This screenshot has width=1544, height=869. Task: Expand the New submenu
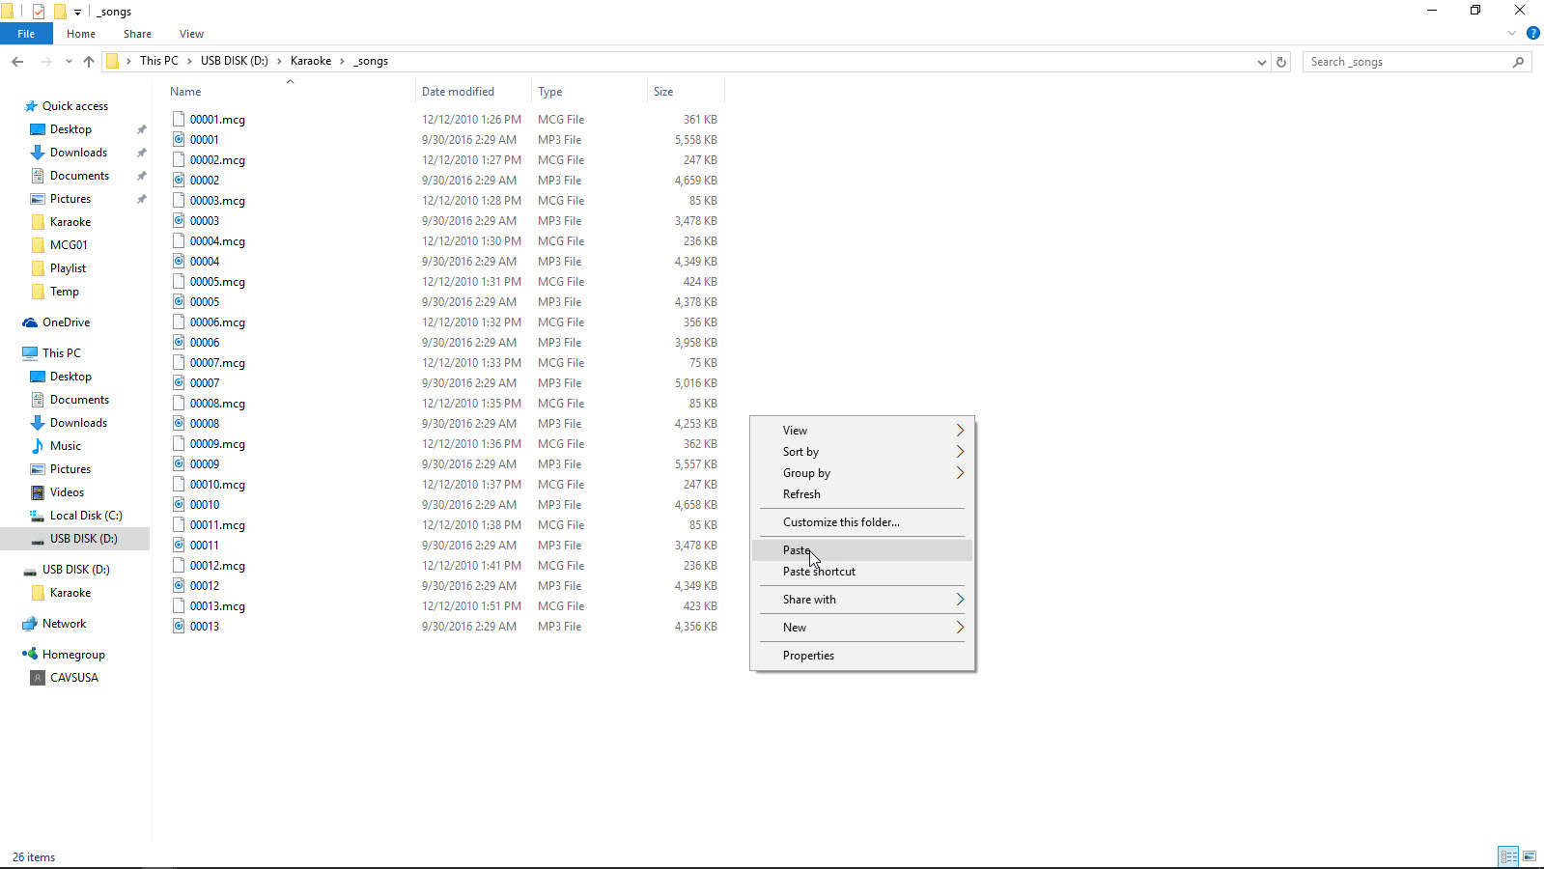point(862,628)
